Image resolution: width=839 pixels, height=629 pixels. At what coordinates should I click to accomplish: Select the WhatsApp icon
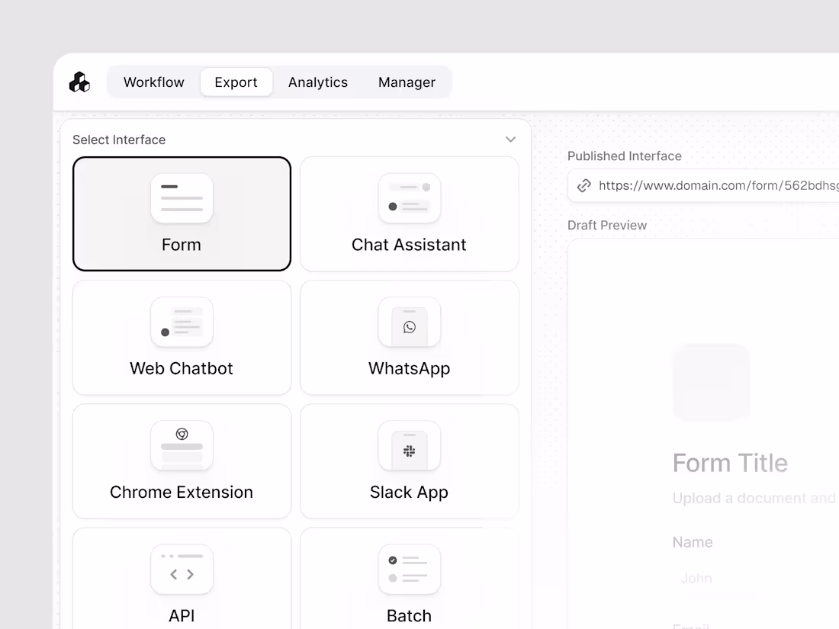pos(410,322)
